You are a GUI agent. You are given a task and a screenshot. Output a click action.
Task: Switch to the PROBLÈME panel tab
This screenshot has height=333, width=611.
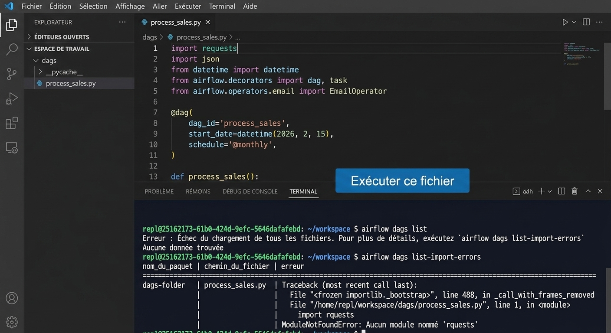159,191
